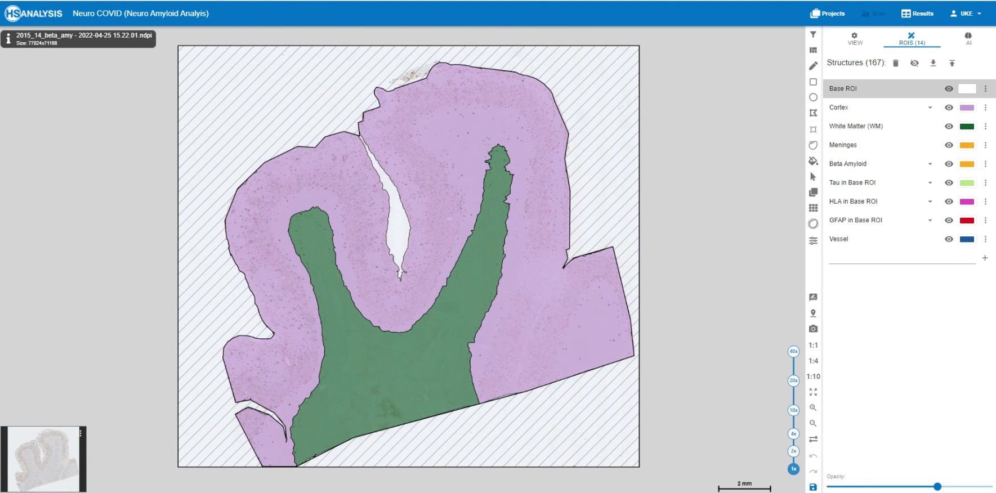
Task: Toggle the Vessel layer eye icon
Action: click(x=949, y=239)
